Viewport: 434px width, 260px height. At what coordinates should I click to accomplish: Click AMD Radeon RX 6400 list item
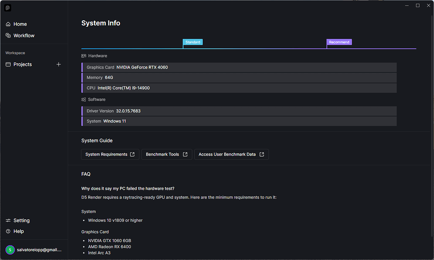click(x=110, y=247)
